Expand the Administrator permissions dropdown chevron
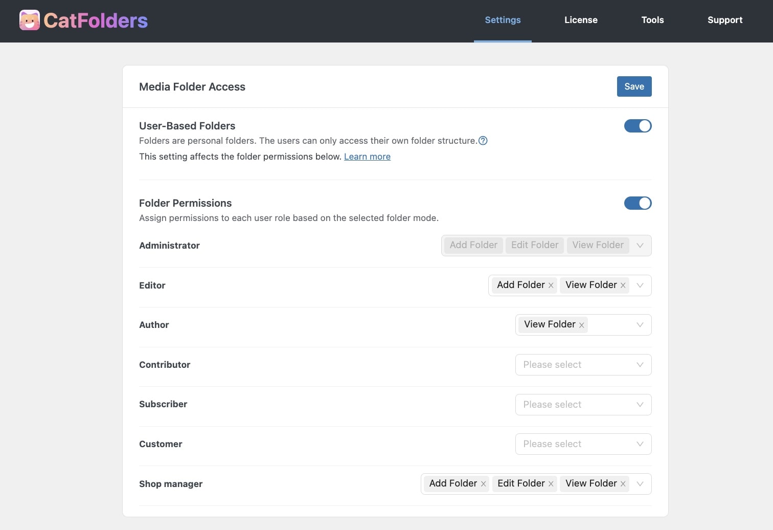 coord(640,245)
